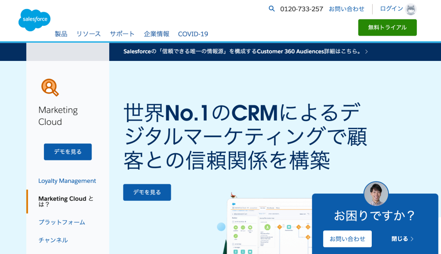Open the Loyalty Management sidebar link

(x=67, y=181)
